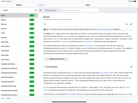Screen dimensions: 138x103
Task: Select the reimplementierbaren entry
Action: [x=19, y=73]
